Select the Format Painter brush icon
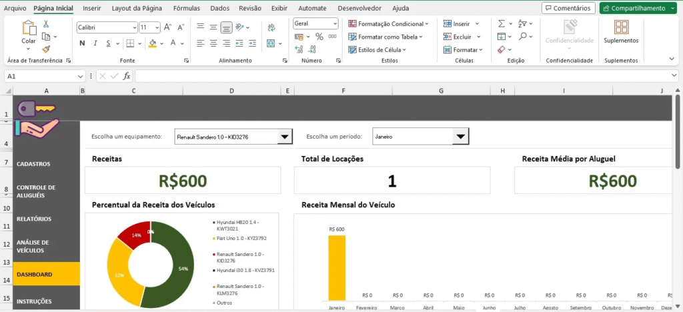The width and height of the screenshot is (683, 312). 46,49
